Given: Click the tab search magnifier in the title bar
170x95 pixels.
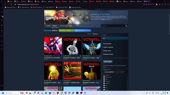Looking at the screenshot, I should pos(158,1).
